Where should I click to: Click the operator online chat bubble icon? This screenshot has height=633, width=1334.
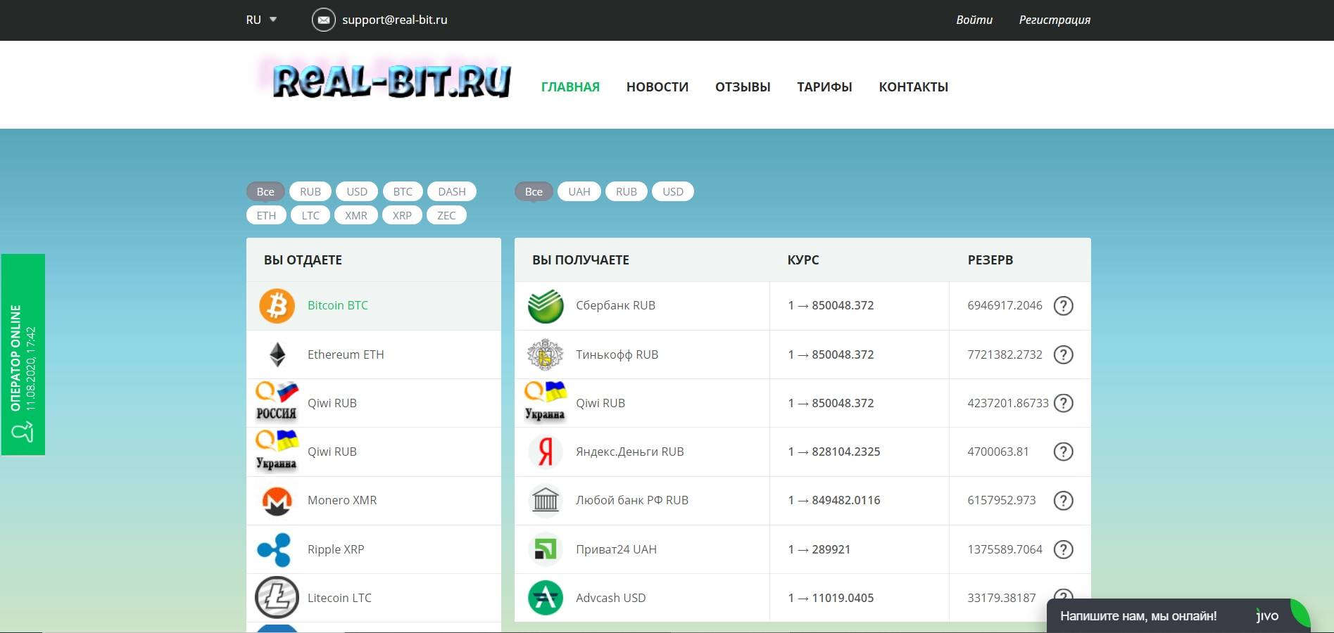tap(23, 431)
